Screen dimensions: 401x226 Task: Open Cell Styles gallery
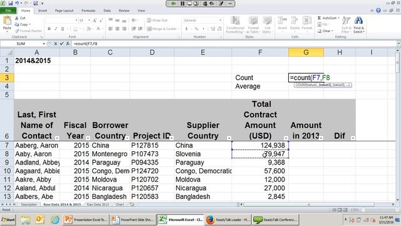point(268,24)
